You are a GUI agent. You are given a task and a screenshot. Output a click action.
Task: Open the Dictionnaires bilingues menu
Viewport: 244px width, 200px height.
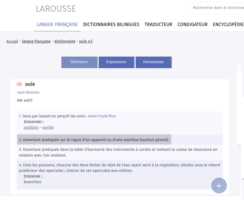(111, 24)
